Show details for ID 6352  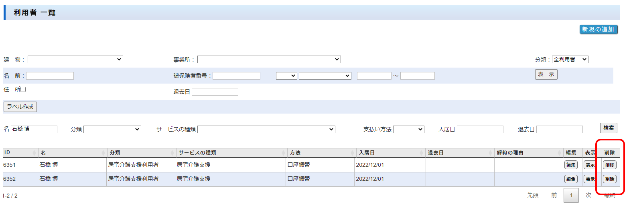pyautogui.click(x=590, y=179)
